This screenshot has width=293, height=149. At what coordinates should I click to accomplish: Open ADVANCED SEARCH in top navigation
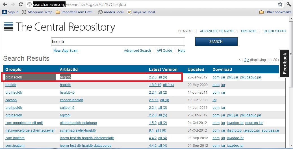(217, 31)
